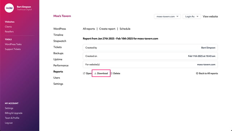Delete this report

115,73
